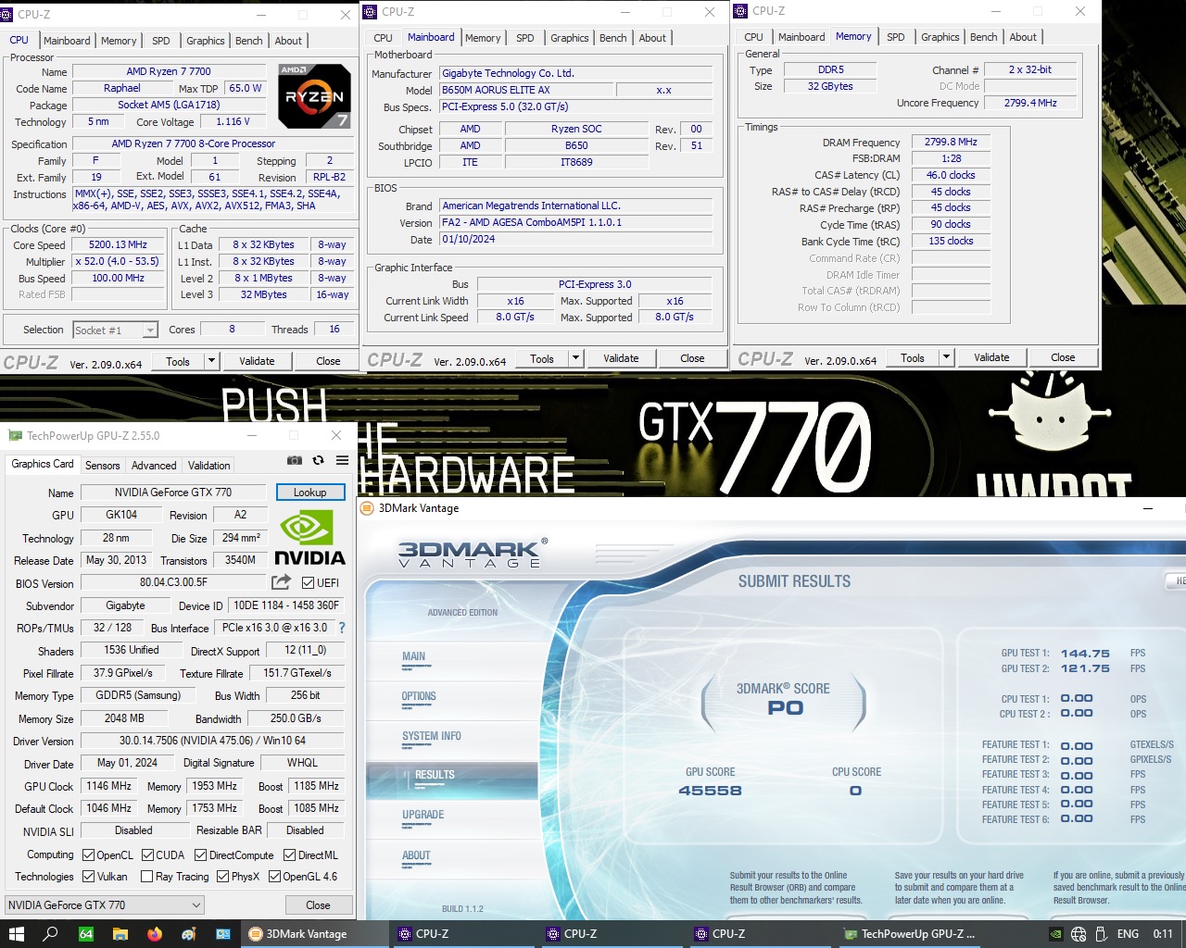This screenshot has width=1186, height=948.
Task: Take a GPU-Z screenshot with the camera icon
Action: click(295, 460)
